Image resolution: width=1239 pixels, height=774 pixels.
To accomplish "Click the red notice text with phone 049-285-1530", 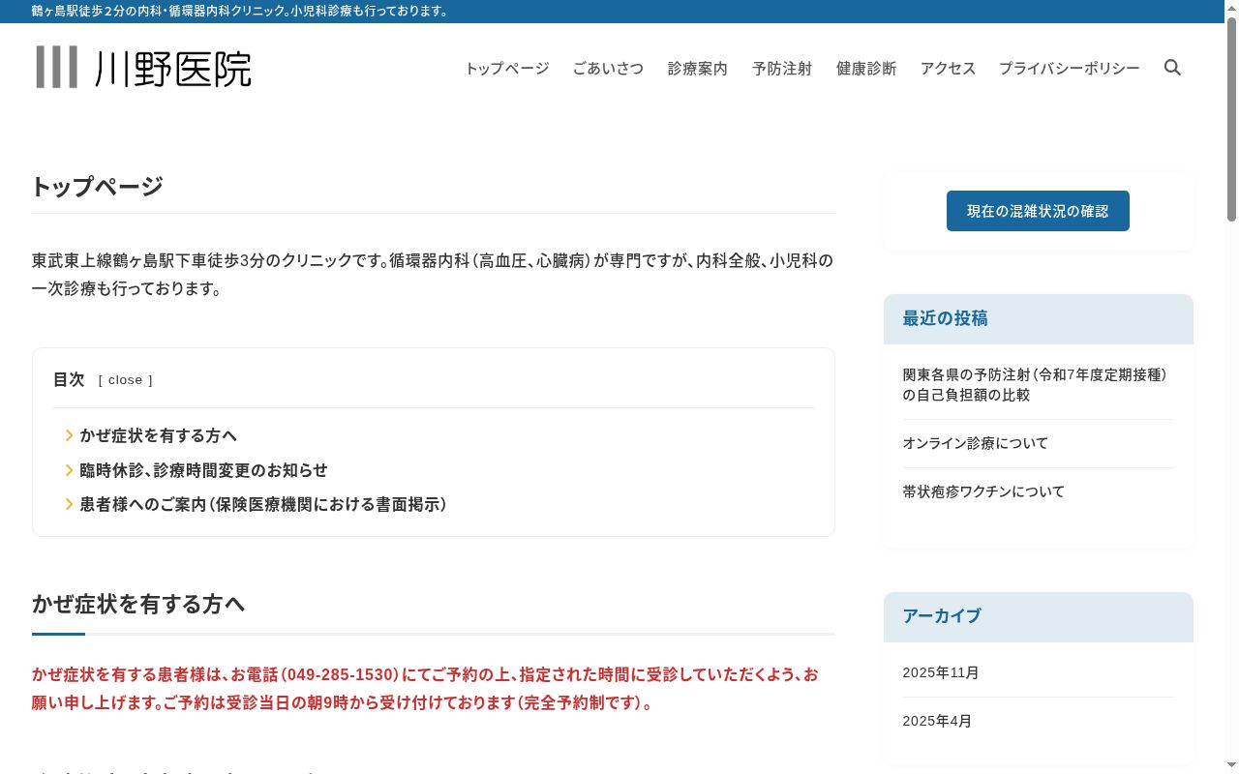I will [x=425, y=688].
